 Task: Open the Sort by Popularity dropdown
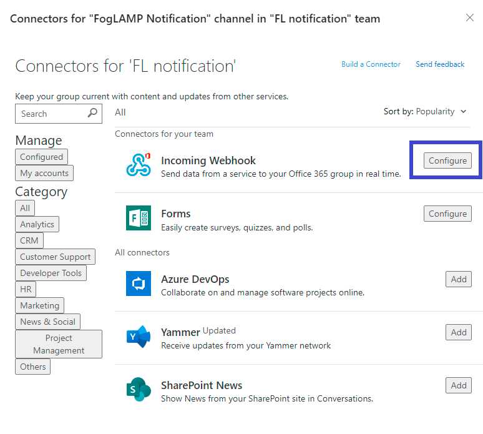[425, 111]
